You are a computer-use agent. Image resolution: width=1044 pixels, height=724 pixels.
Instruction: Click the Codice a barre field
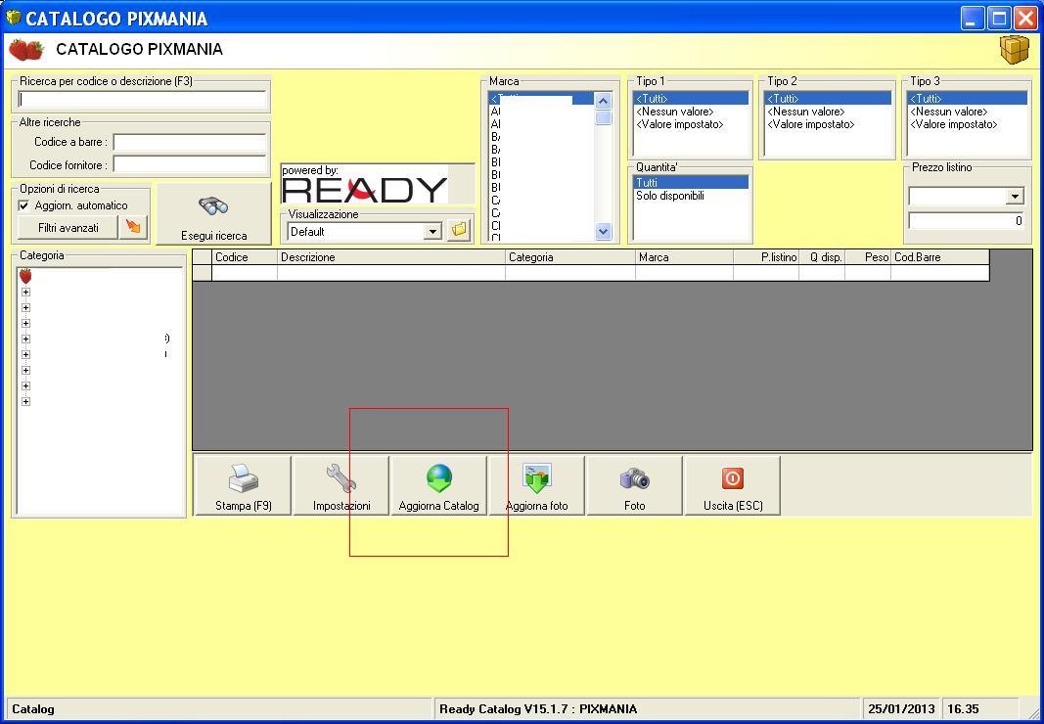pos(190,142)
